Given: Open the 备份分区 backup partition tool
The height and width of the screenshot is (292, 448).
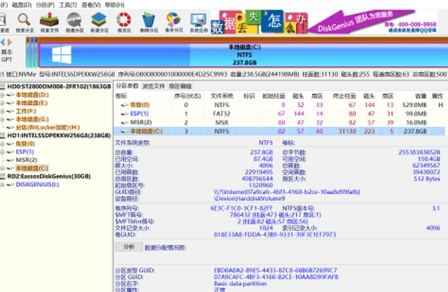Looking at the screenshot, I should [x=174, y=22].
